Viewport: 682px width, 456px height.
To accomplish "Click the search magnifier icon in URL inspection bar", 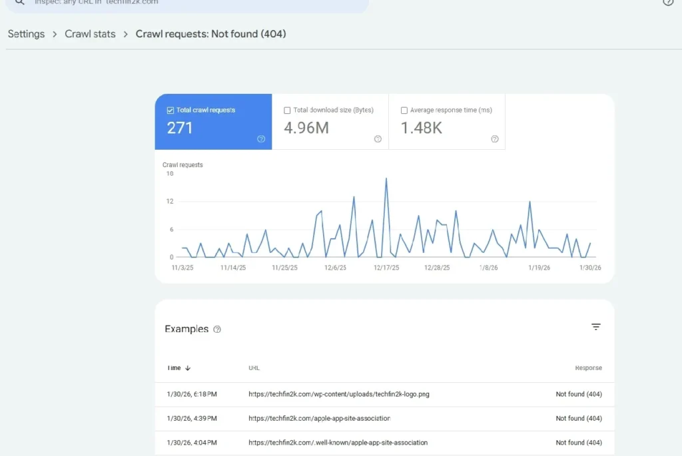I will (x=19, y=2).
